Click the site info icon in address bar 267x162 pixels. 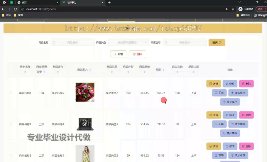[23, 9]
